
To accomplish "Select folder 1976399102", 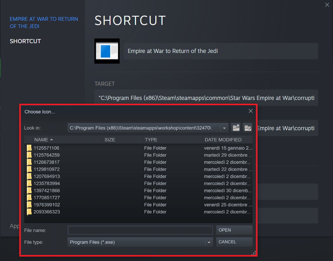I will 138,205.
